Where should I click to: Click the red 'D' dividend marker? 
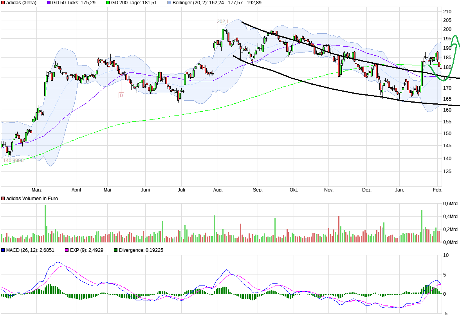(121, 95)
